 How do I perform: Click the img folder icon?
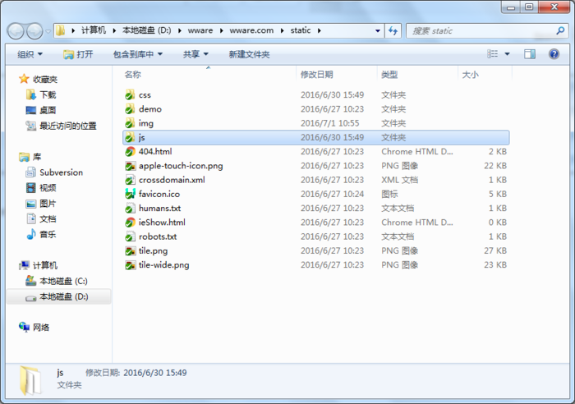(130, 123)
